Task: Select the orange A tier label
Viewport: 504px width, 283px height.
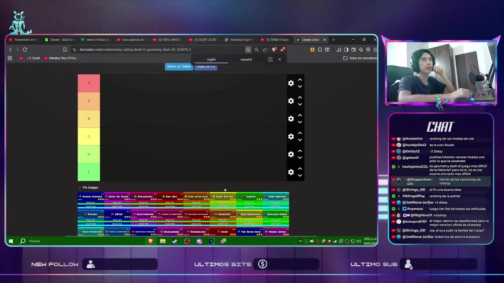Action: click(89, 101)
